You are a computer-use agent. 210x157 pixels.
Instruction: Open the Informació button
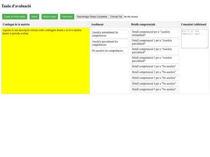point(67,17)
